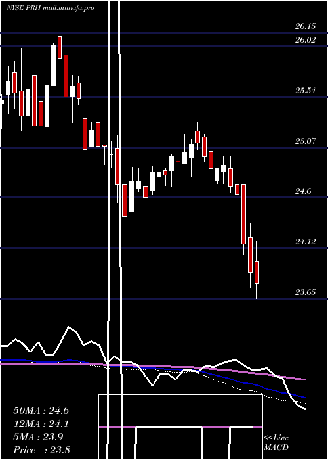Image resolution: width=328 pixels, height=460 pixels.
Task: Click the 23.65 price level label
Action: 305,292
